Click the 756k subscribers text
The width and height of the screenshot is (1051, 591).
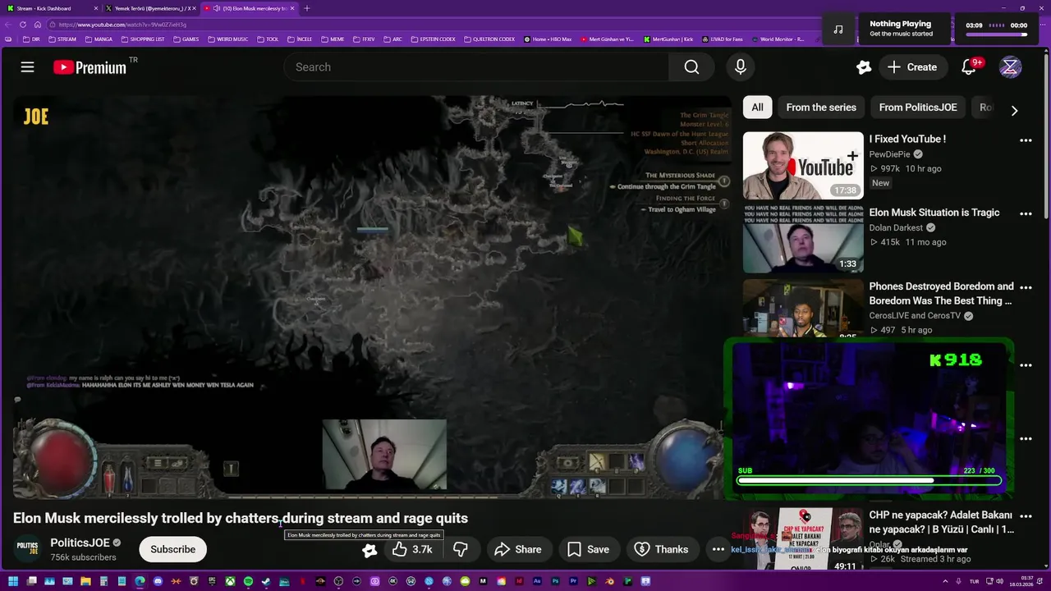point(83,557)
